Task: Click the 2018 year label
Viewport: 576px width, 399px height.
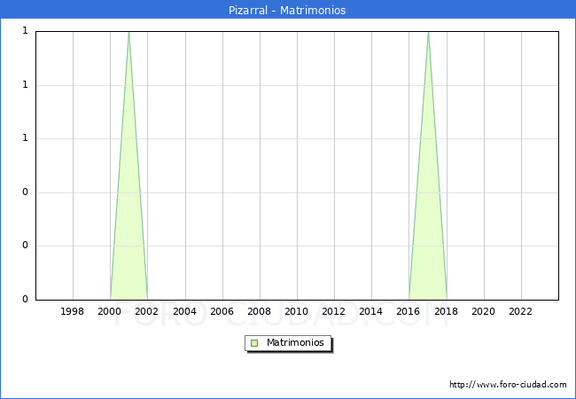Action: click(446, 311)
